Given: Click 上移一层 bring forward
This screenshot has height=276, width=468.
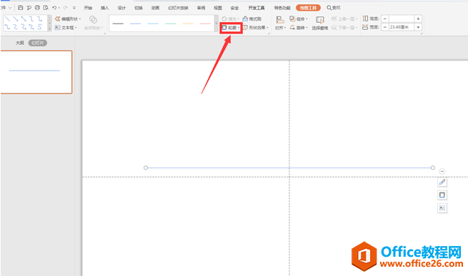Looking at the screenshot, I should [x=344, y=19].
